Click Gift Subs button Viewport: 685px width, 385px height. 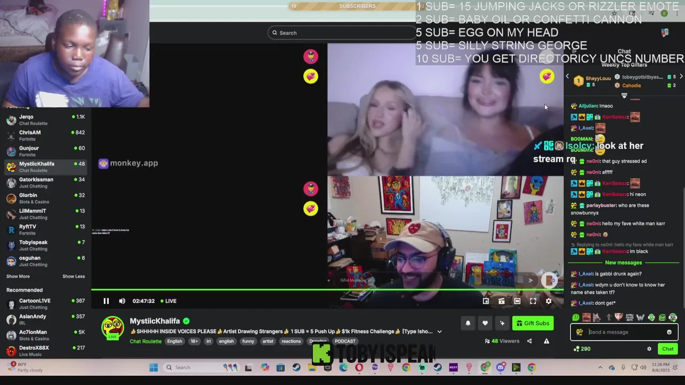pos(532,323)
